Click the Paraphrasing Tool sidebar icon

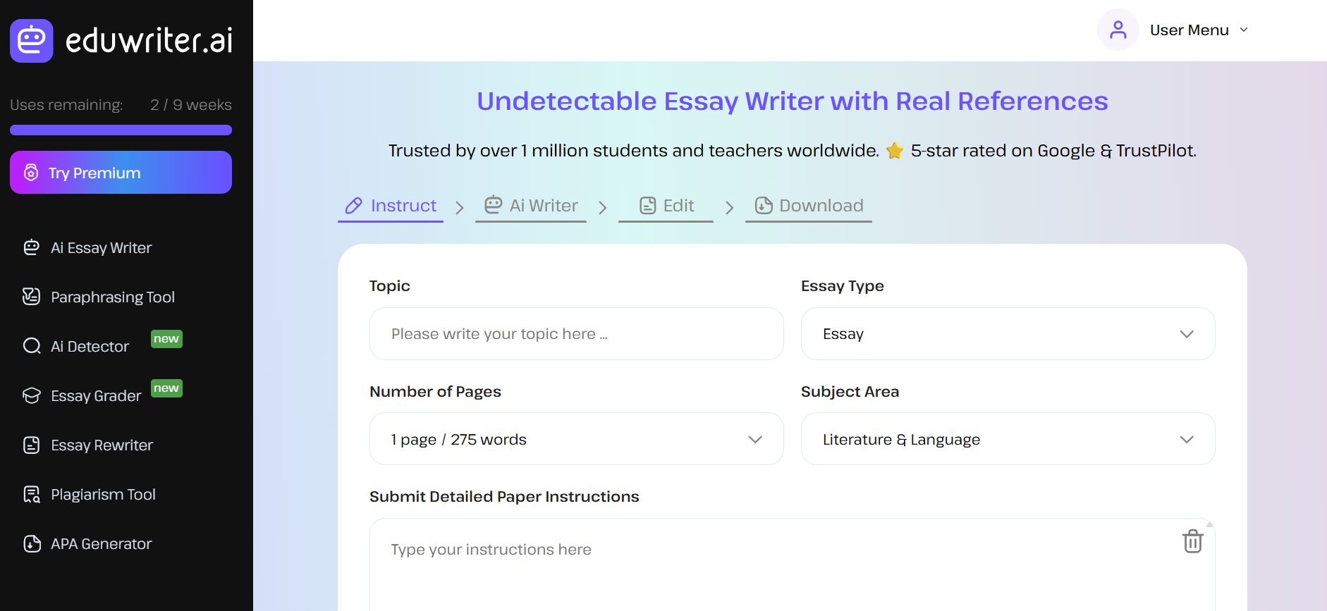(32, 297)
